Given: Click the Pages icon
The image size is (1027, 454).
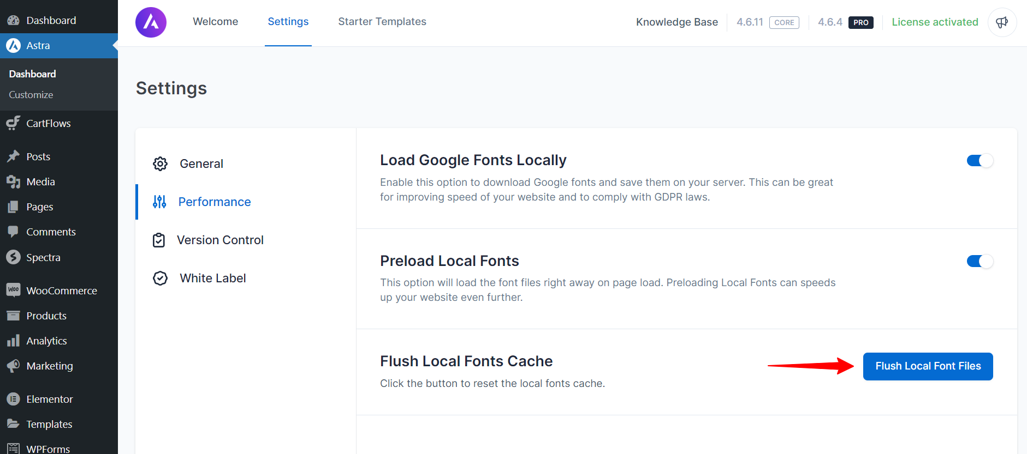Looking at the screenshot, I should pos(14,207).
